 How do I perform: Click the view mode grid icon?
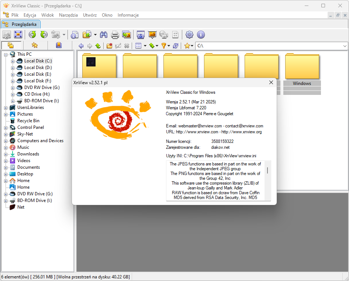(138, 46)
